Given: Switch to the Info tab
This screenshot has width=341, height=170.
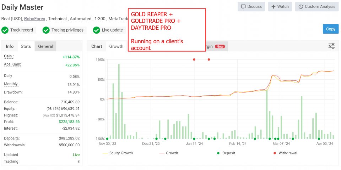Looking at the screenshot, I should pos(10,46).
